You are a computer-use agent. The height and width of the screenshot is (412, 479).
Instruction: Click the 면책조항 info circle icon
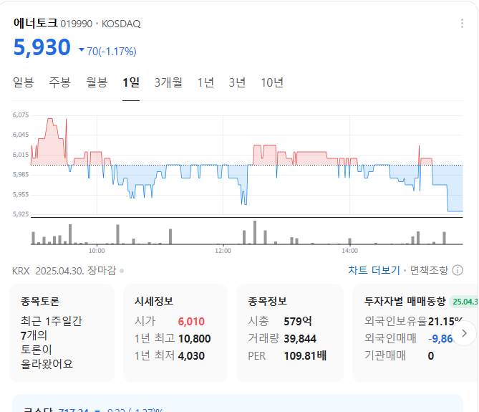click(458, 271)
